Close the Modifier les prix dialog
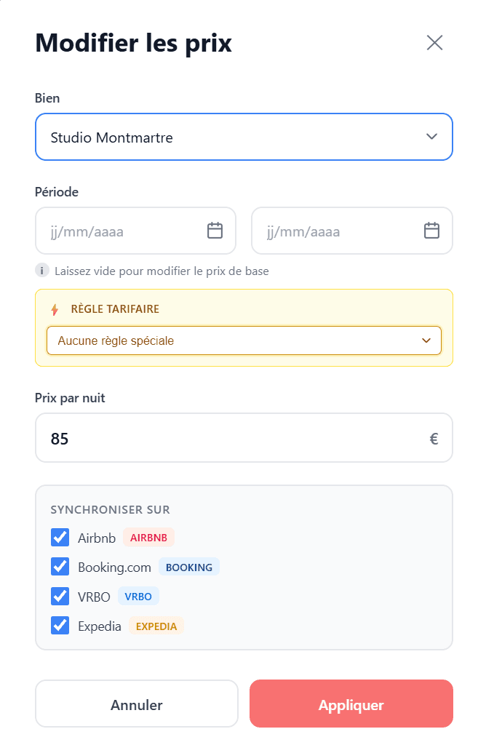The height and width of the screenshot is (745, 486). [434, 42]
